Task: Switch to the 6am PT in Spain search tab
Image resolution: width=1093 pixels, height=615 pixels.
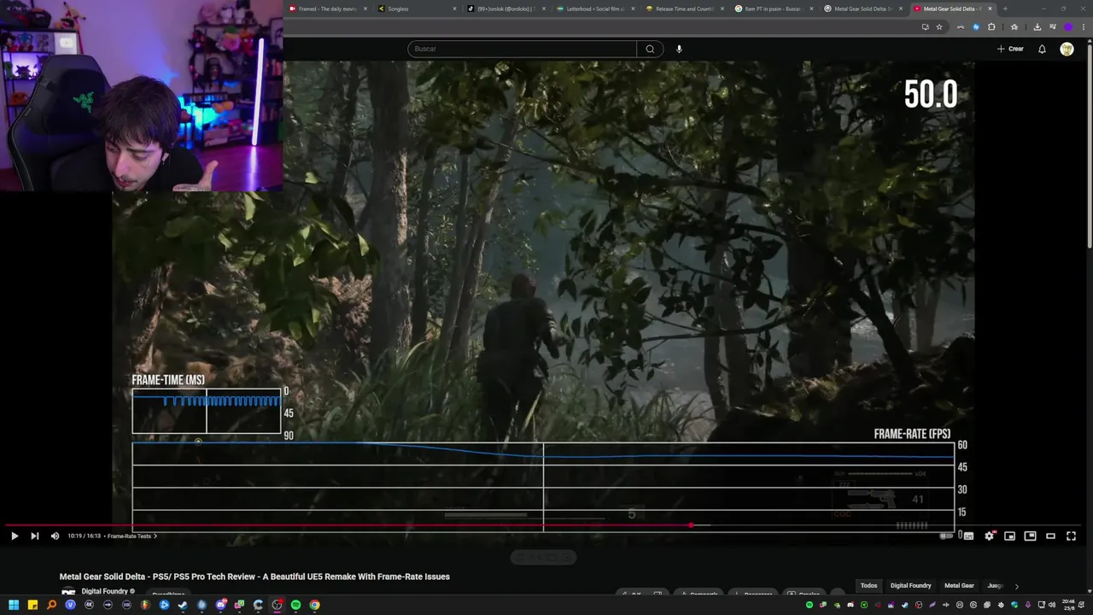Action: point(775,9)
